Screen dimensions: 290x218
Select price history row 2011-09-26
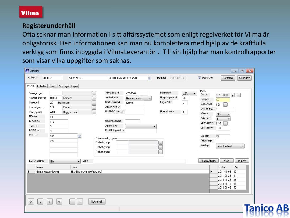[232, 175]
